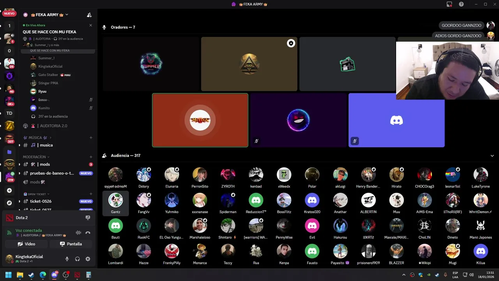499x281 pixels.
Task: Open the server folder icon in sidebar
Action: 9,152
